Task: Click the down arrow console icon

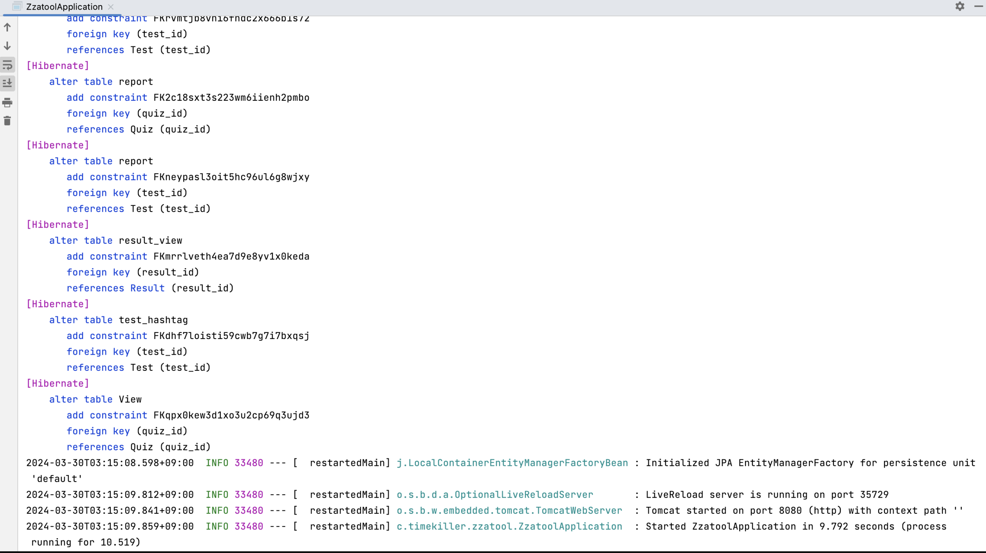Action: 7,46
